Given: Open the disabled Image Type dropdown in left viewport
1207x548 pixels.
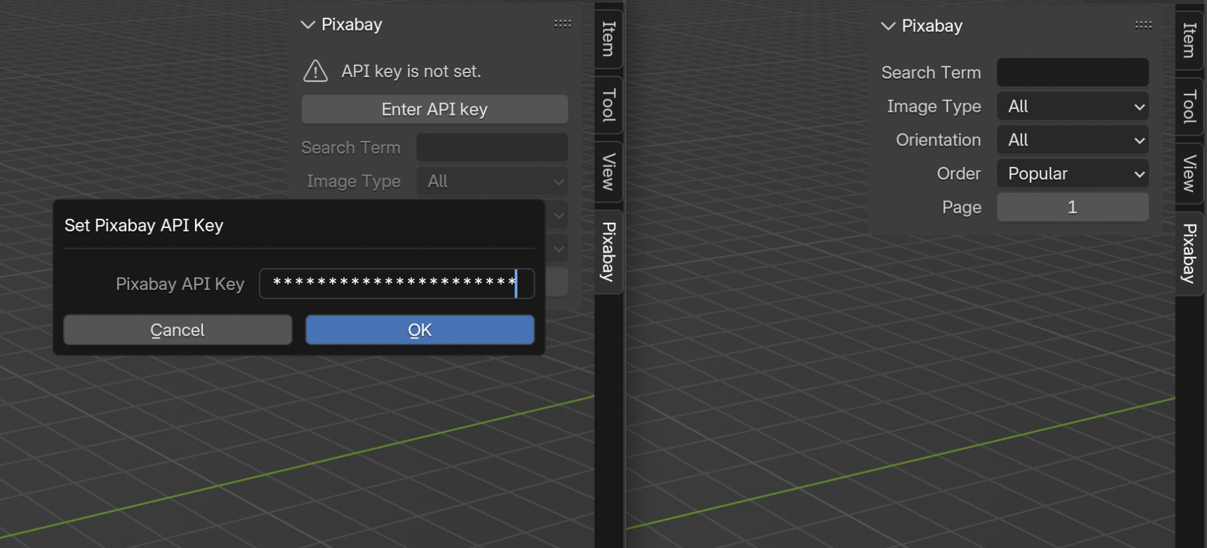Looking at the screenshot, I should (x=492, y=181).
